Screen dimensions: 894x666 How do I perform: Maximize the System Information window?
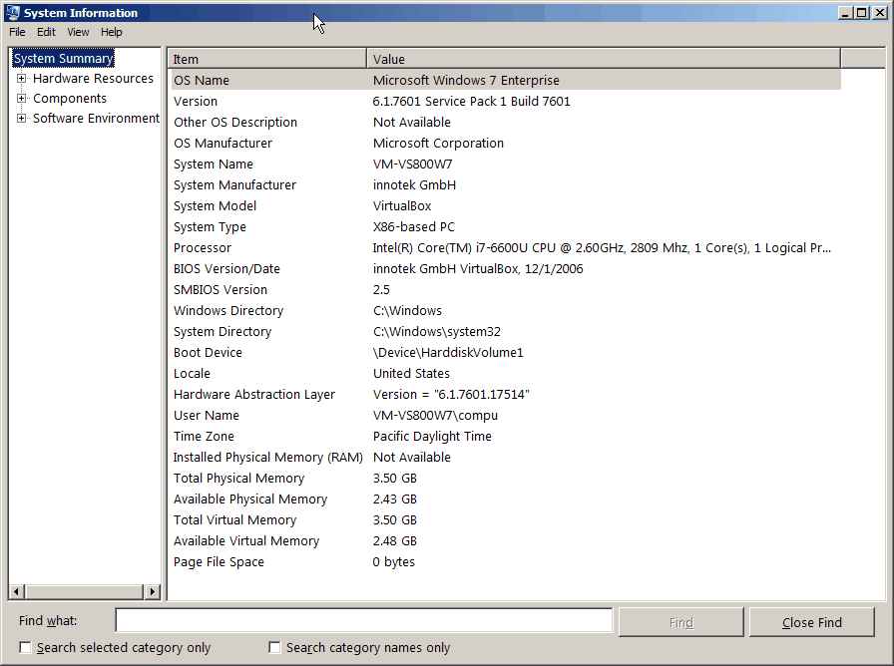pos(862,13)
